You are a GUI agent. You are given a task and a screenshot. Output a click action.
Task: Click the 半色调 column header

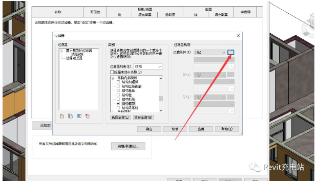[245, 12]
